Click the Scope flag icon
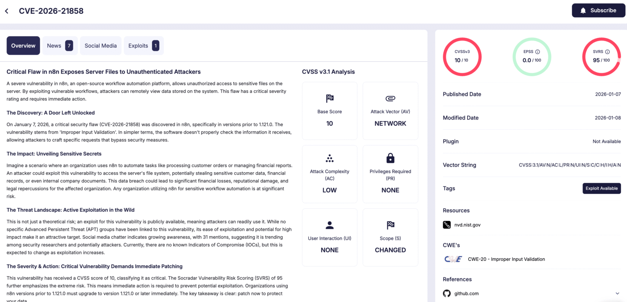Screen dimensions: 627x302 click(390, 225)
